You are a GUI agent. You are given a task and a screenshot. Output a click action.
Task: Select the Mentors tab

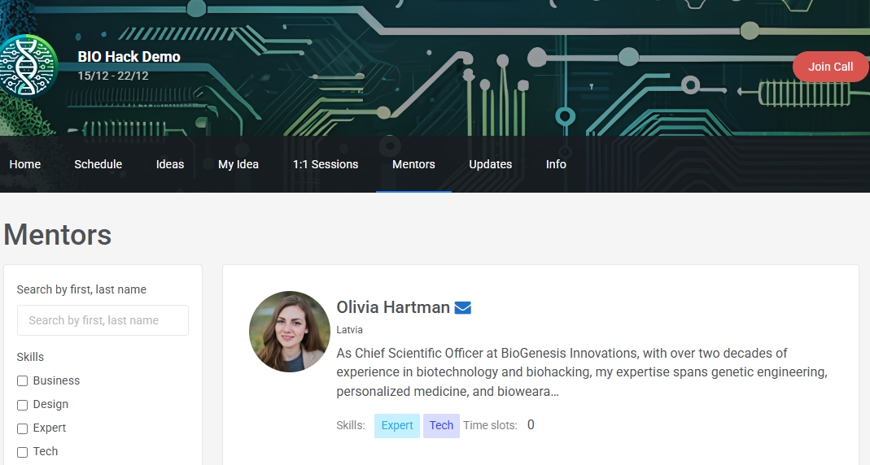tap(413, 164)
